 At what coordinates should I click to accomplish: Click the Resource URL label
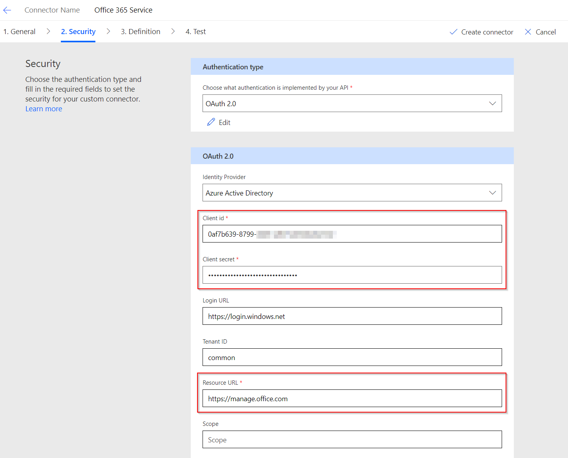(220, 383)
